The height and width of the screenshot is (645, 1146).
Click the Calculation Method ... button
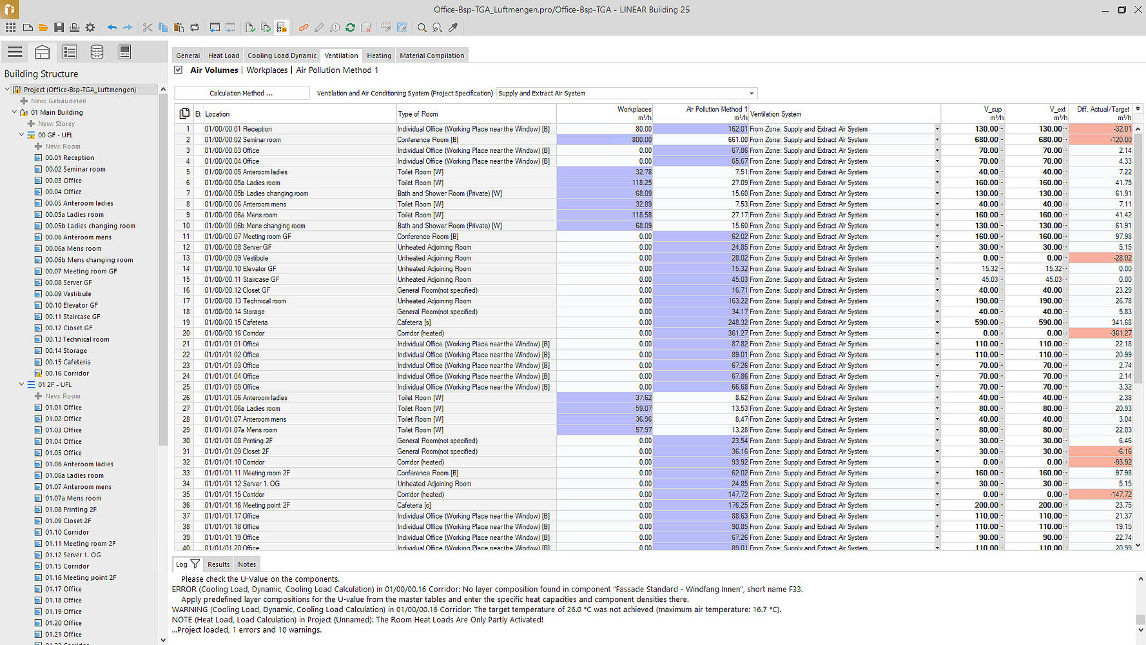coord(242,94)
